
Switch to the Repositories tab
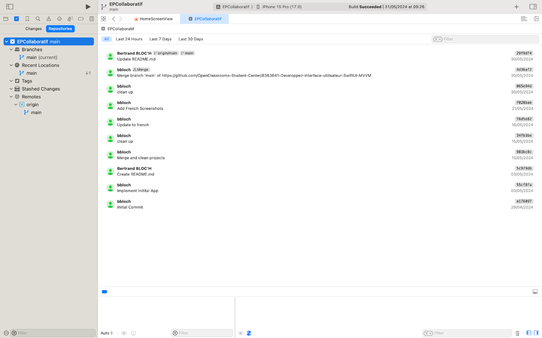coord(60,29)
